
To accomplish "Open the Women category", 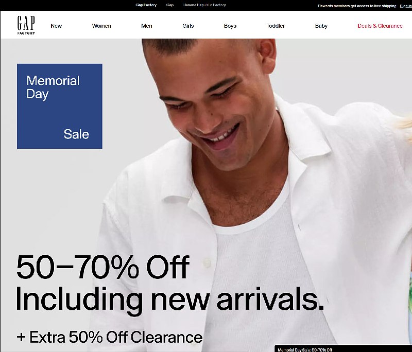I will click(101, 26).
